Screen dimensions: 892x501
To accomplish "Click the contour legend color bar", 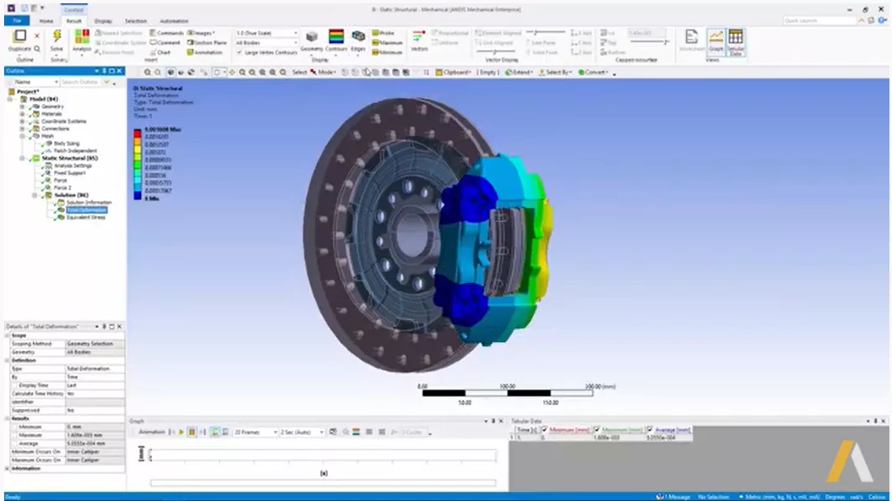I will click(137, 165).
